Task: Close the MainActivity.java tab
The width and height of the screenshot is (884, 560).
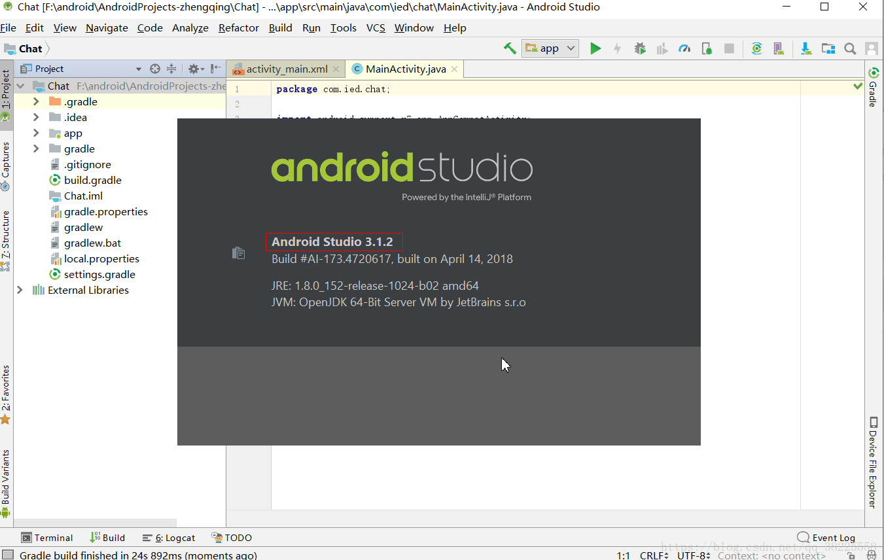Action: (x=455, y=69)
